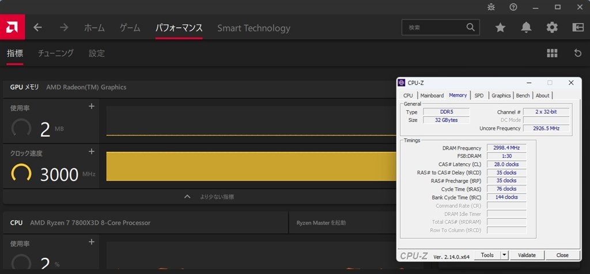Click the search magnifier icon
Image resolution: width=590 pixels, height=274 pixels.
click(x=470, y=28)
